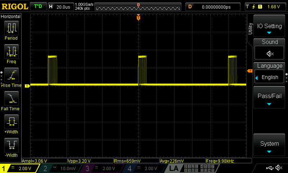This screenshot has height=173, width=288.
Task: Enable channel 4 at 2.00 V
Action: click(x=144, y=168)
